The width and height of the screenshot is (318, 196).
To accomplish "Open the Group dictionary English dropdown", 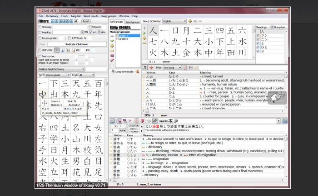I will click(174, 21).
